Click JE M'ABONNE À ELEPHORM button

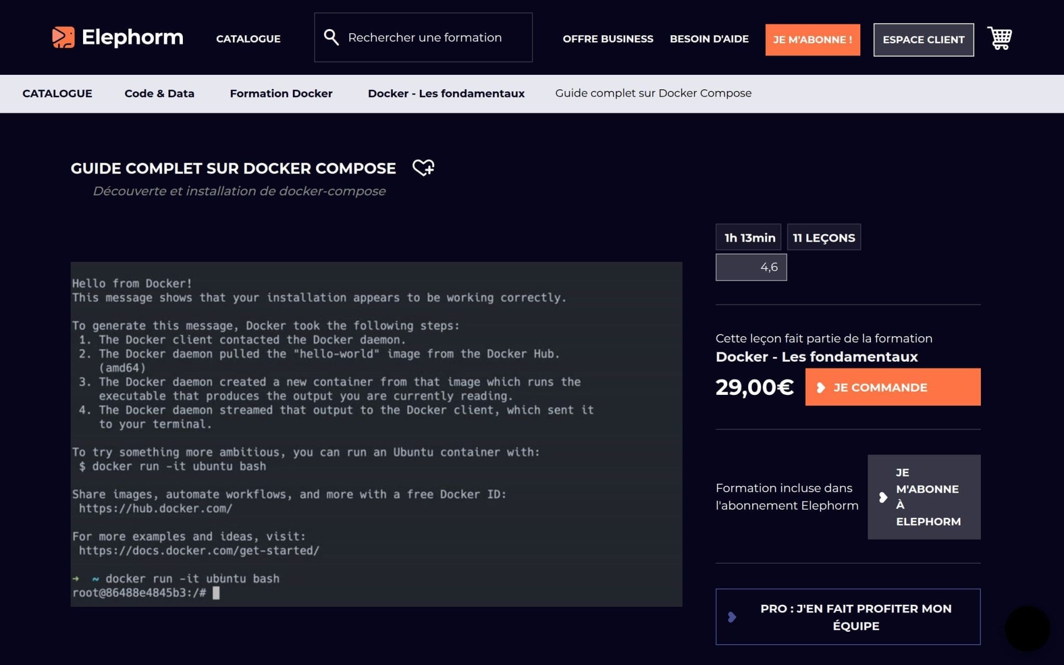click(924, 497)
